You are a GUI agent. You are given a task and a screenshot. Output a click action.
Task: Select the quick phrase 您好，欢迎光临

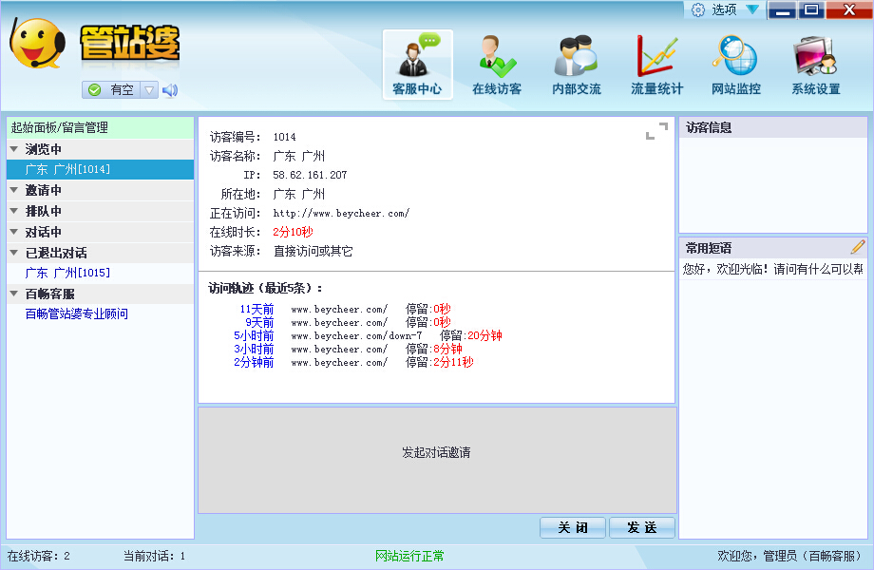coord(773,270)
